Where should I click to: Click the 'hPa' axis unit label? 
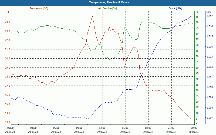(x=209, y=12)
